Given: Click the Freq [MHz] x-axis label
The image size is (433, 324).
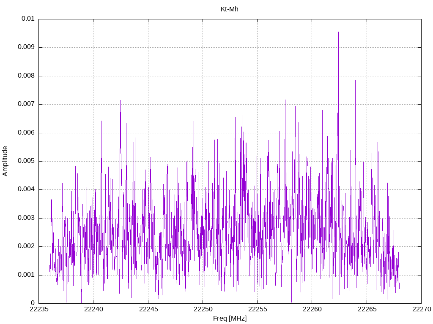Looking at the screenshot, I should tap(230, 319).
